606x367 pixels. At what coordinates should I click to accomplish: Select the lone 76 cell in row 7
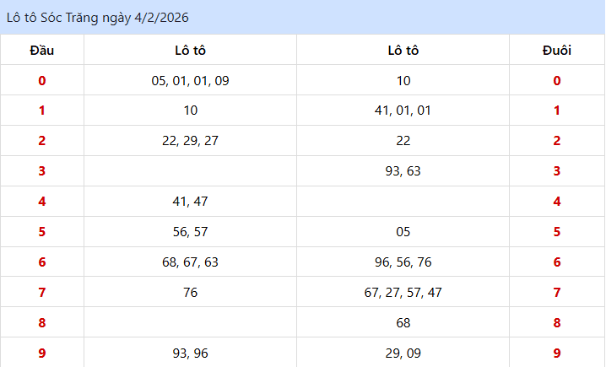(190, 293)
